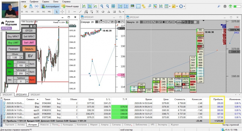
Task: Increase Объем with plus button
Action: pyautogui.click(x=21, y=57)
